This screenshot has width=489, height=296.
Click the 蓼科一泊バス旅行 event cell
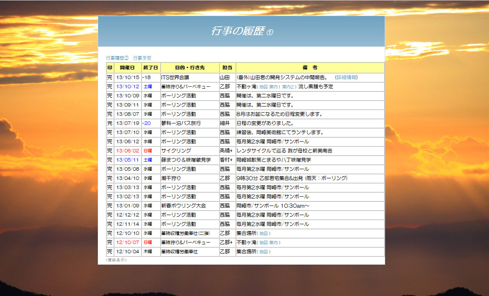click(x=181, y=123)
